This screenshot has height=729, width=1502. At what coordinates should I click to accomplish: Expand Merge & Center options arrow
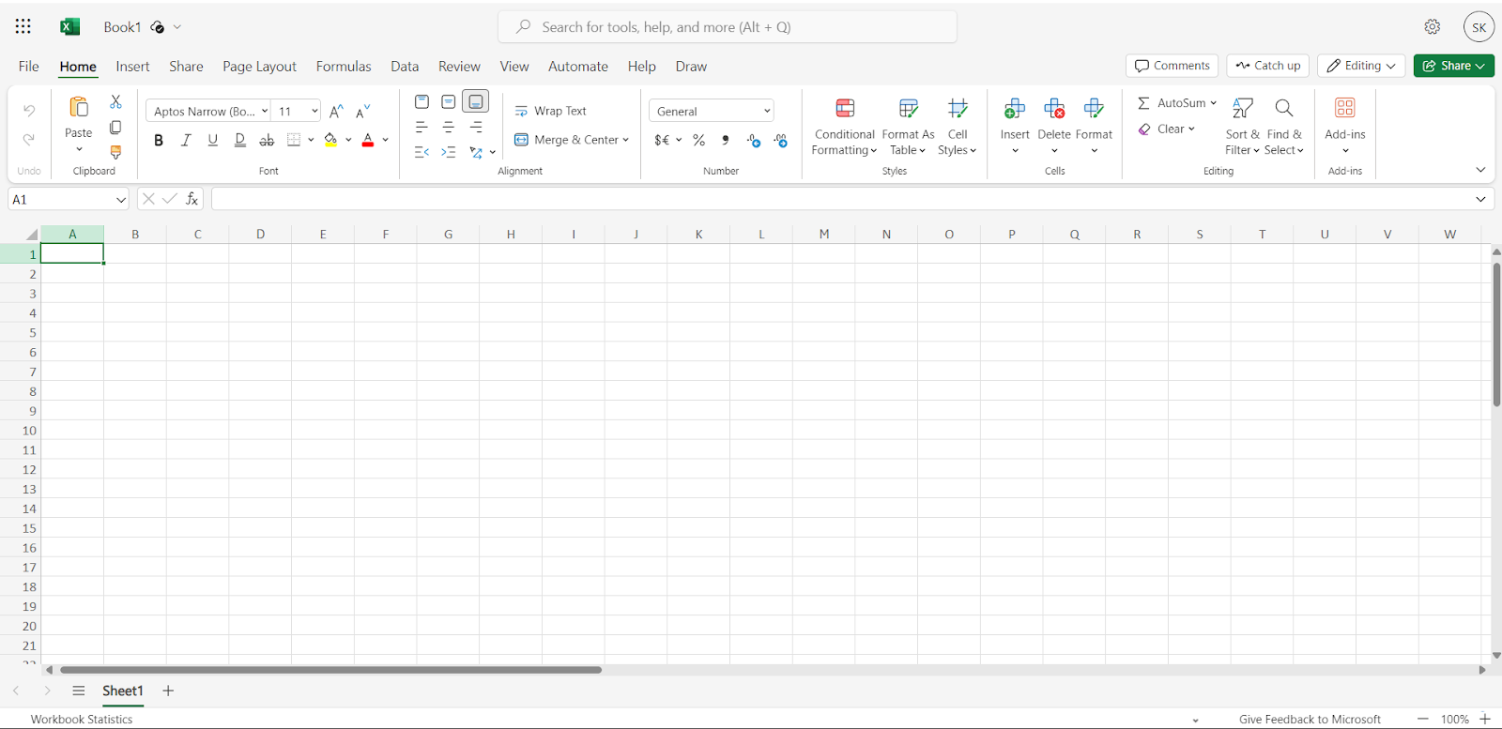tap(625, 140)
